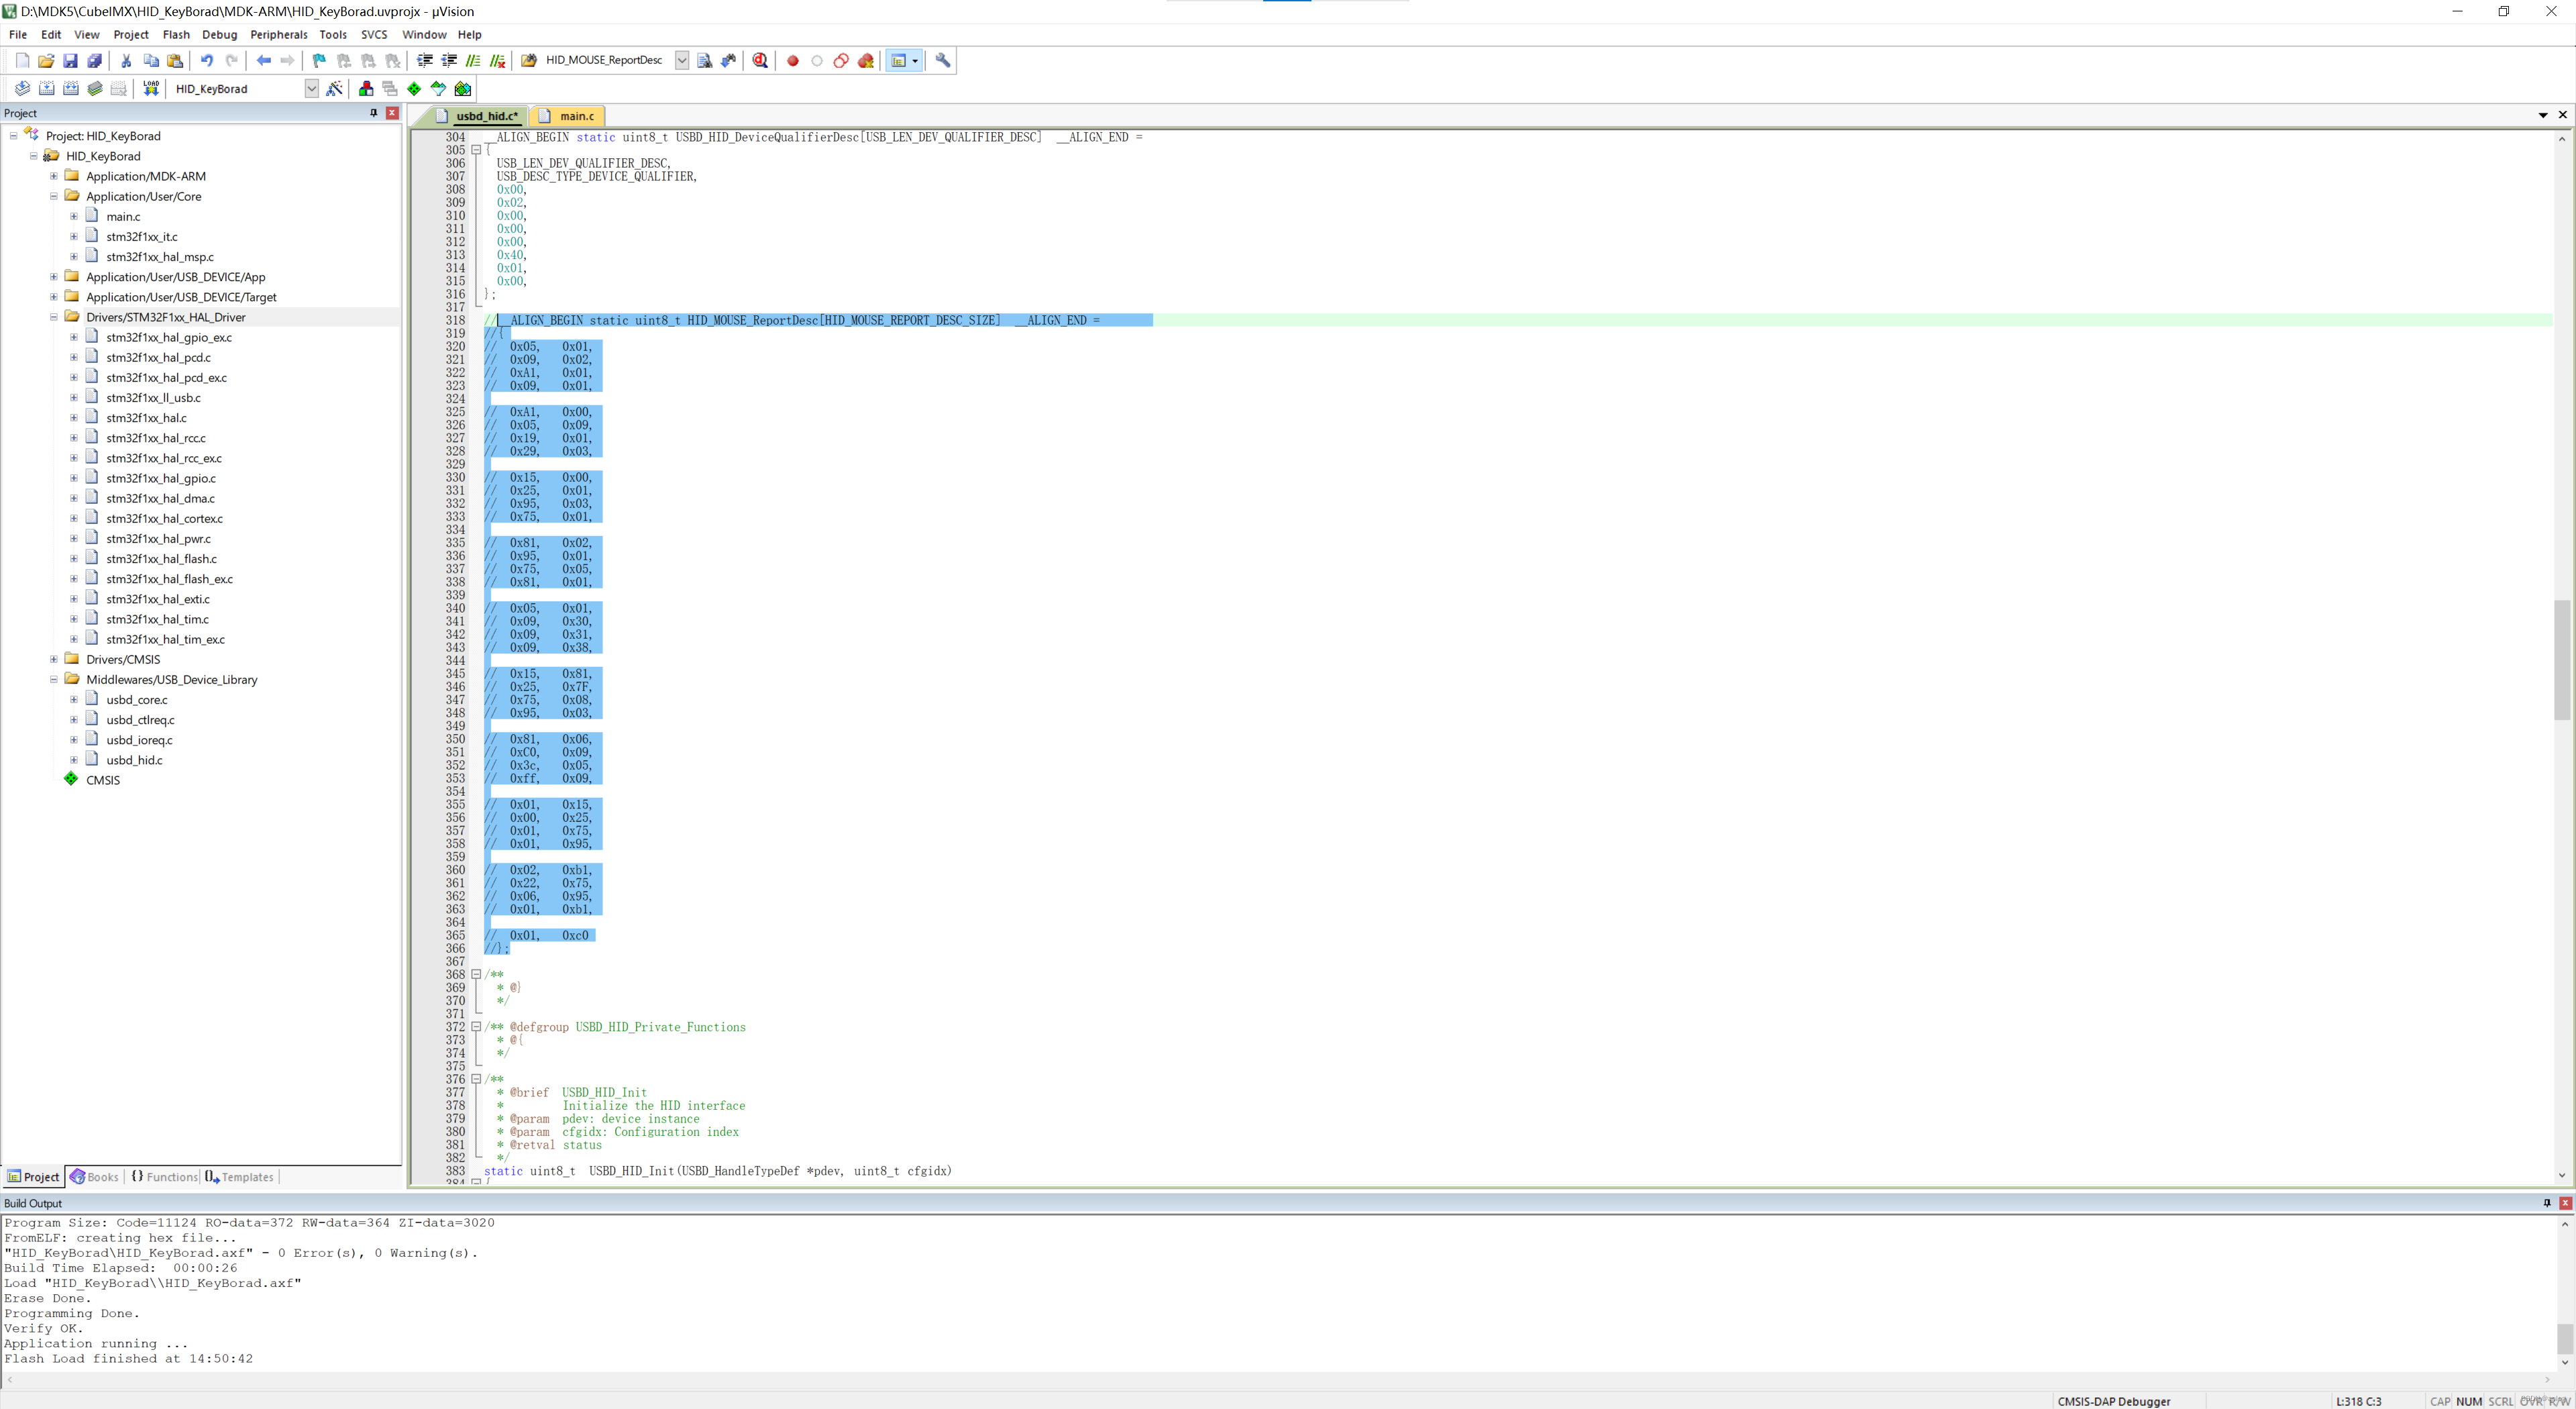
Task: Switch to the Books panel tab
Action: 94,1177
